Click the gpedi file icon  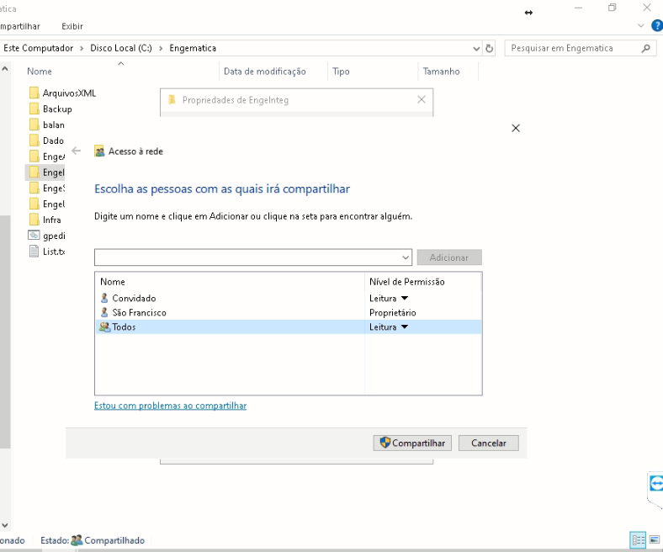(34, 236)
